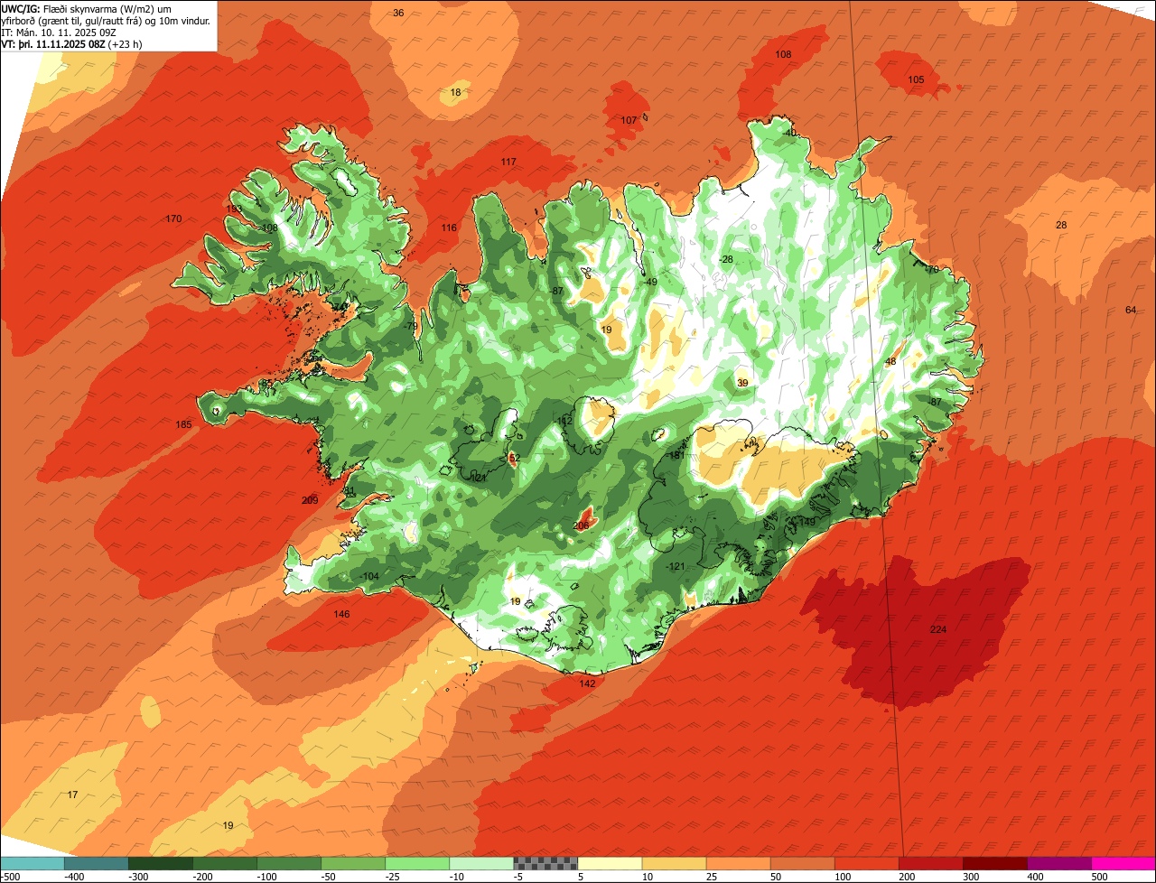
Task: Click the yellow-orange swatch between 10 and 25
Action: point(673,863)
